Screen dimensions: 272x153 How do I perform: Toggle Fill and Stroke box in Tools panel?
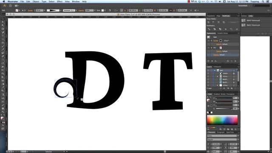(3, 118)
